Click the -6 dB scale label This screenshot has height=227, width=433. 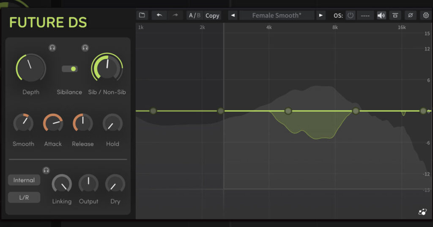click(428, 143)
